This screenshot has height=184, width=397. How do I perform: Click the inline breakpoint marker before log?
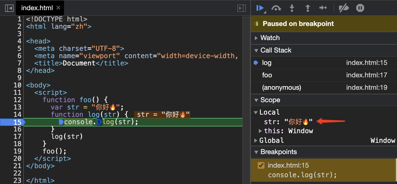(x=99, y=122)
